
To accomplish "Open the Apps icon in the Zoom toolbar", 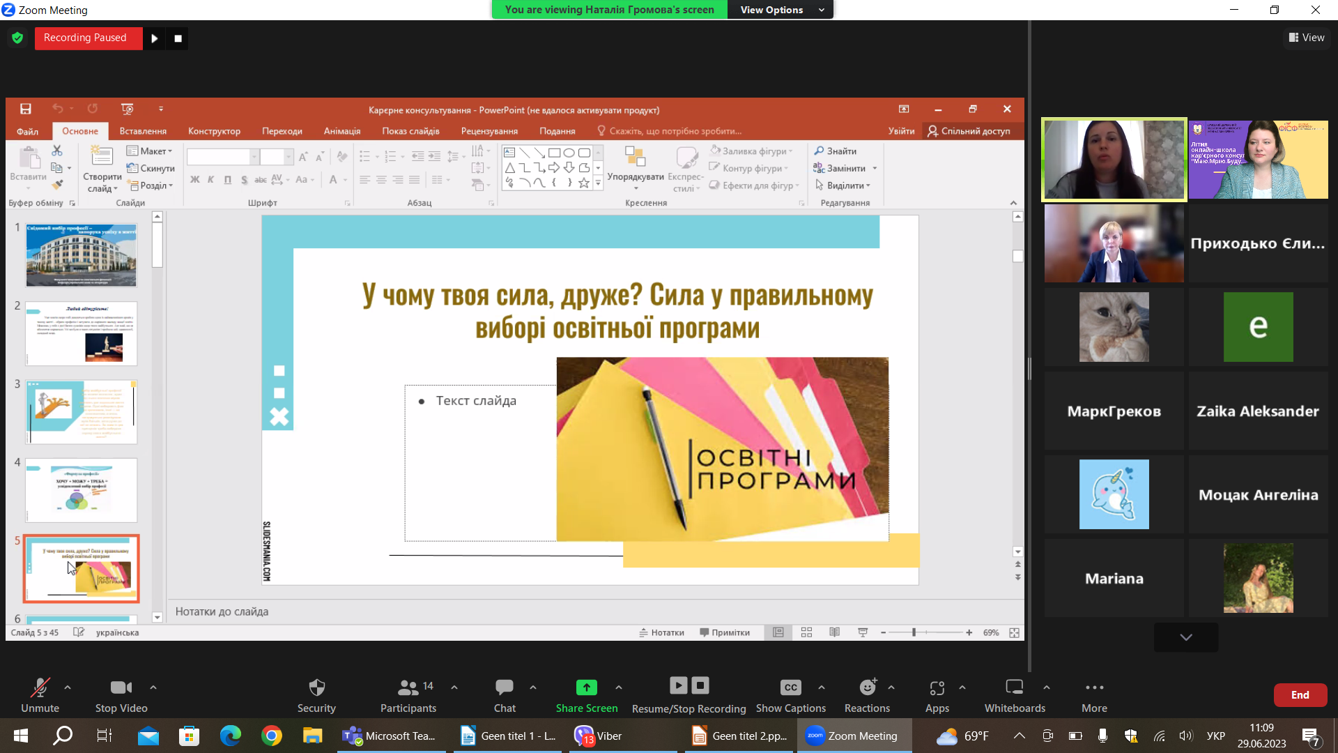I will click(937, 688).
